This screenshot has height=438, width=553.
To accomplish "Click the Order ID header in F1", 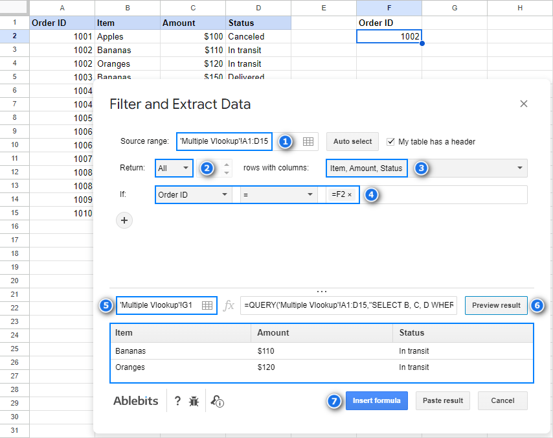I will click(389, 23).
